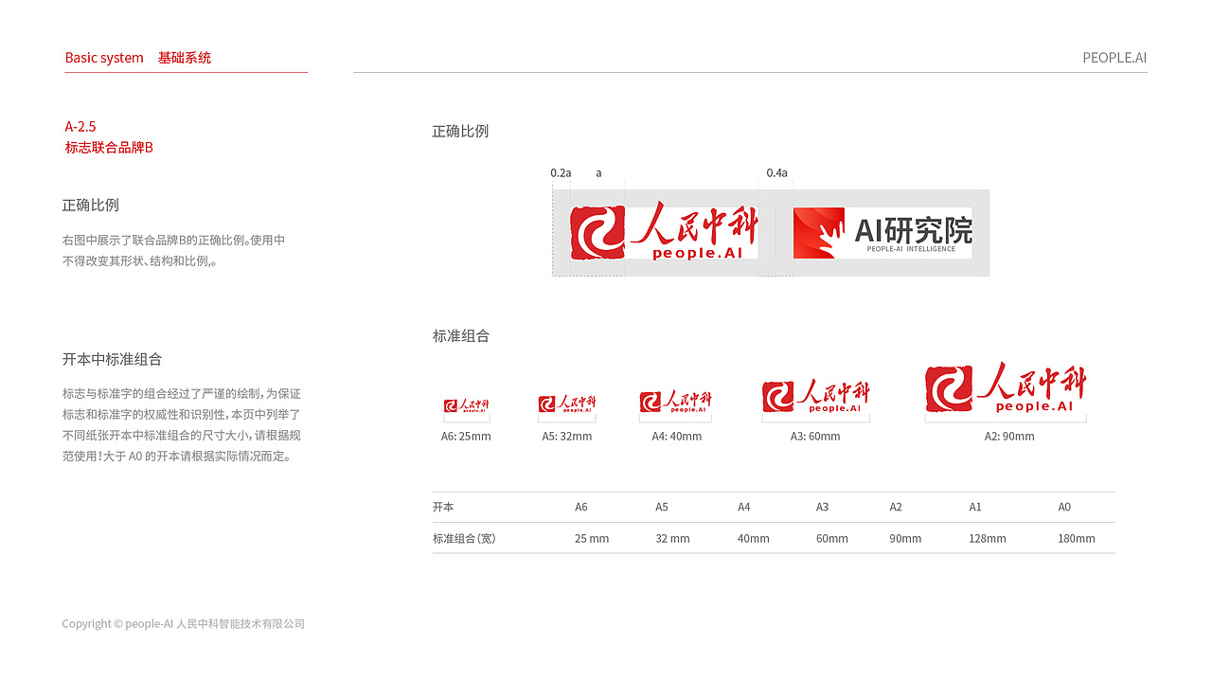Click the 'PEOPLE.AI' header label
The image size is (1212, 682).
pos(1114,58)
